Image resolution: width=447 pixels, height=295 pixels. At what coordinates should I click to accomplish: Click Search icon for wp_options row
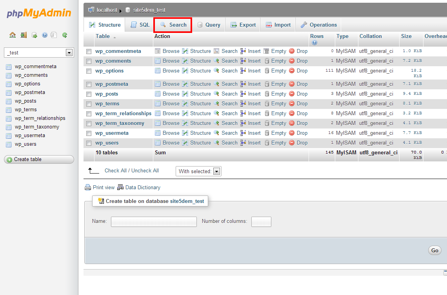click(x=217, y=71)
